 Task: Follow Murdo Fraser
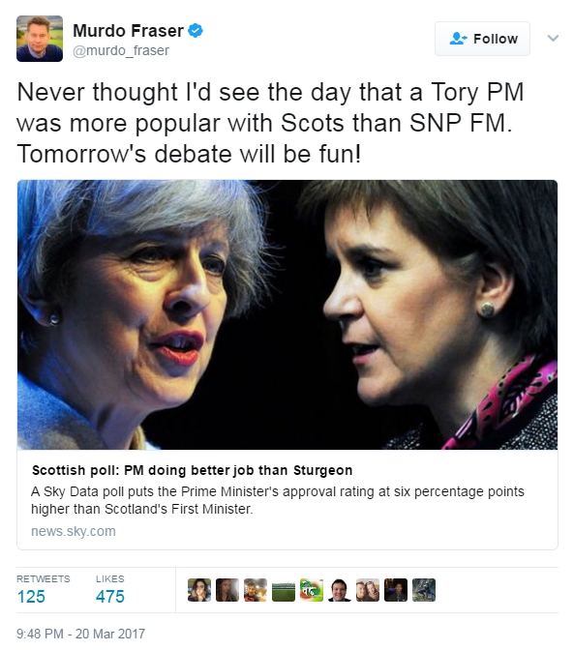(x=482, y=39)
